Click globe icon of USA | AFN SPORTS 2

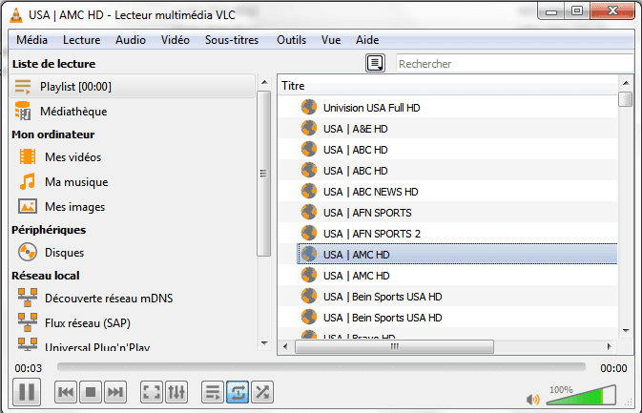pyautogui.click(x=309, y=234)
